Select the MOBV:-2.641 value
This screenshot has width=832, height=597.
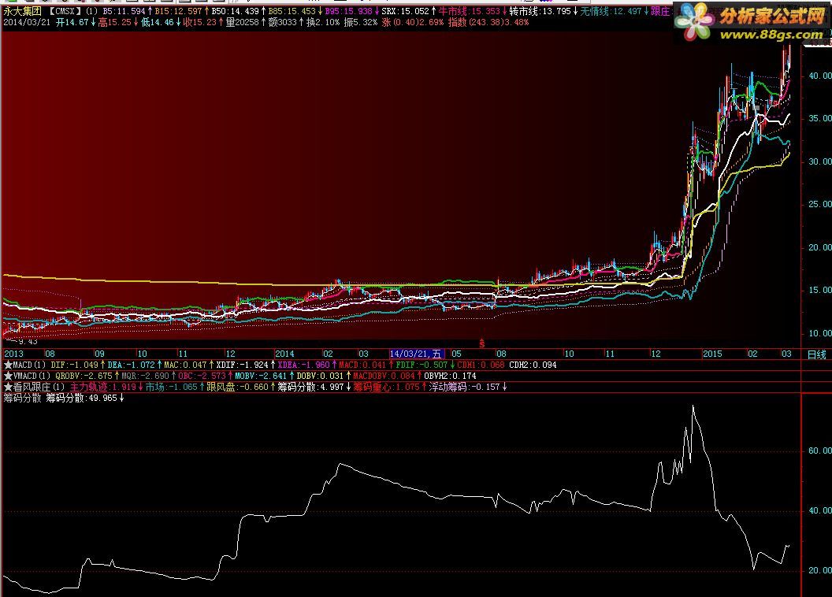pos(261,376)
